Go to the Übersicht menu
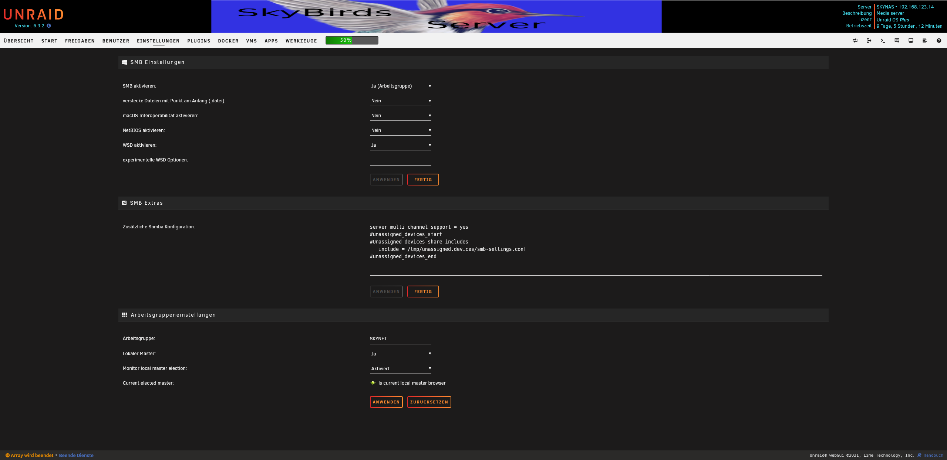Image resolution: width=947 pixels, height=460 pixels. tap(18, 41)
